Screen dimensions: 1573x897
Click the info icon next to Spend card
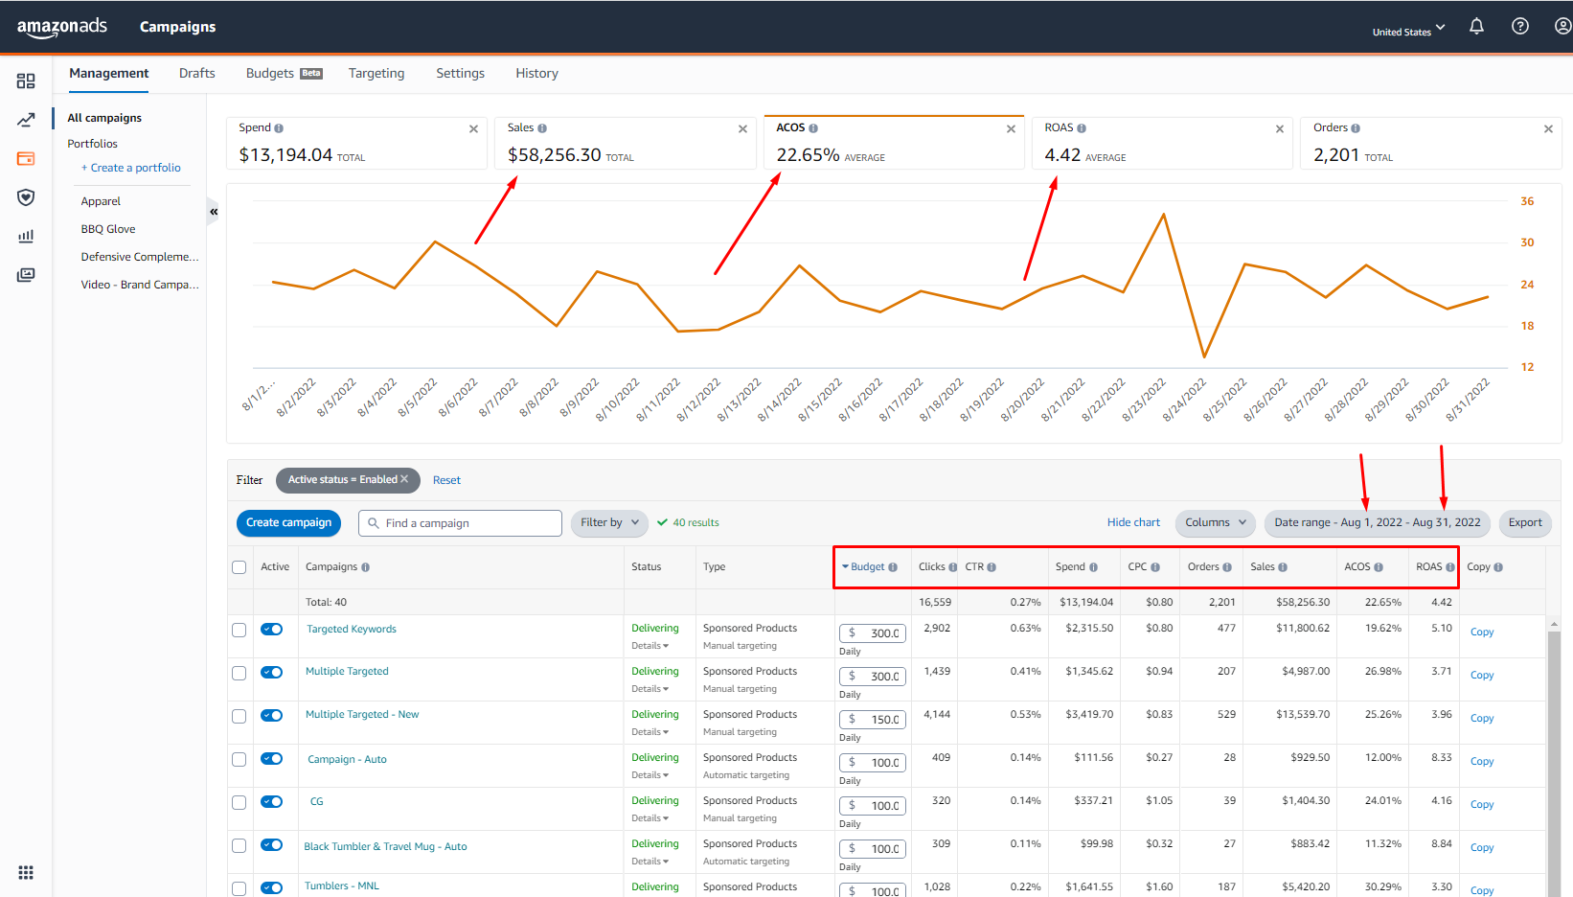click(x=279, y=128)
